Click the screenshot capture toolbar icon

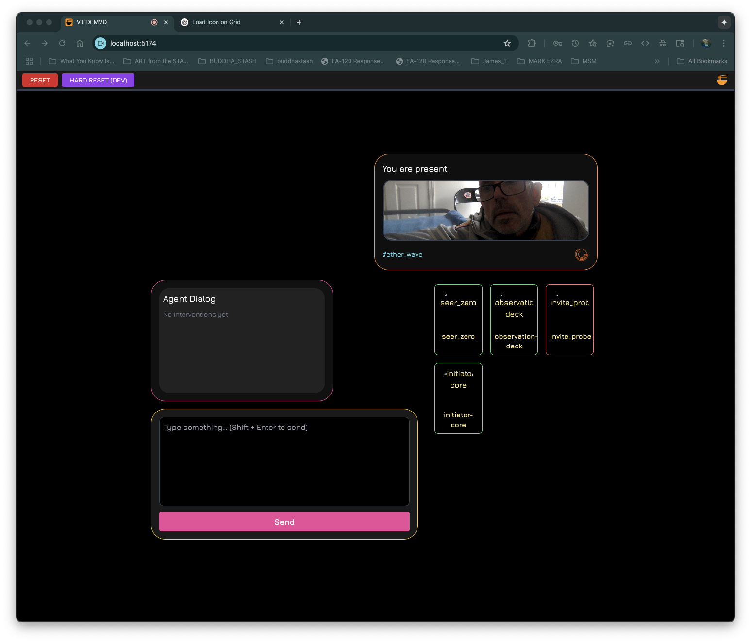click(610, 43)
